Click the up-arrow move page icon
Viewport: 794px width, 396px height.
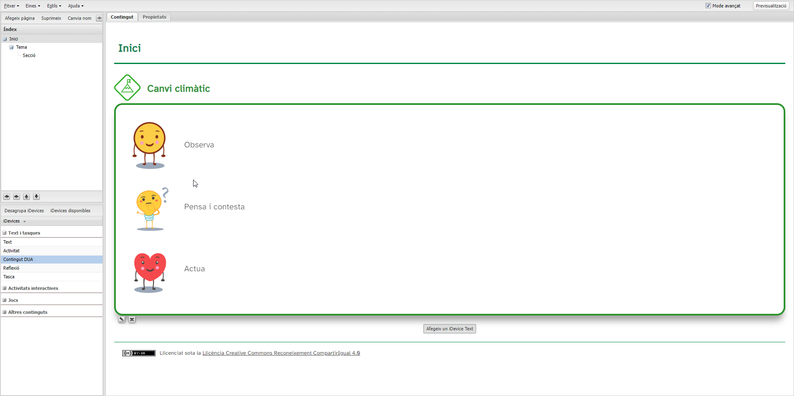26,197
